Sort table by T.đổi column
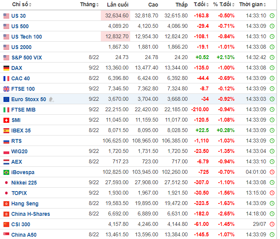The height and width of the screenshot is (239, 280). [201, 5]
